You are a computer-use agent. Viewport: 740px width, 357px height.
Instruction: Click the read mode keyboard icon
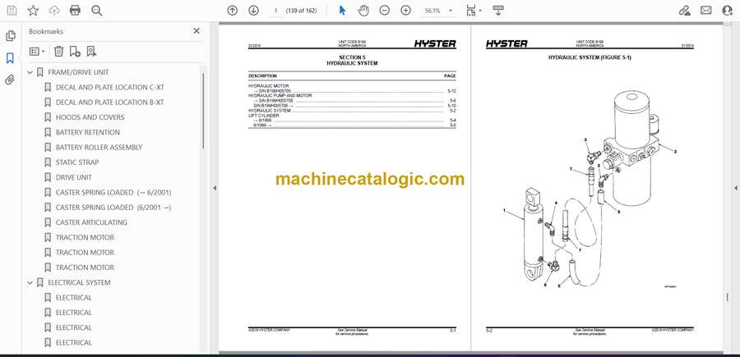click(498, 11)
